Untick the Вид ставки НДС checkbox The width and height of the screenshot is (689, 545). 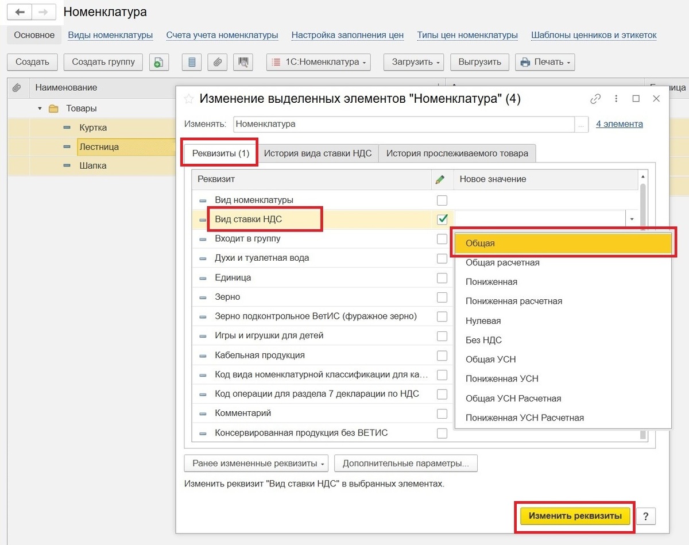[442, 219]
